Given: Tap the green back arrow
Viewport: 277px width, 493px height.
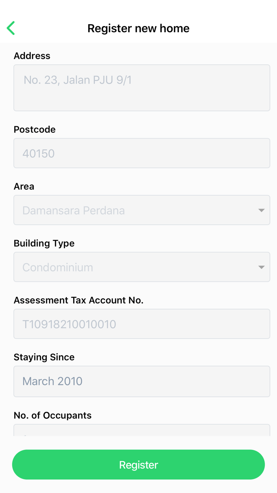Looking at the screenshot, I should point(11,28).
